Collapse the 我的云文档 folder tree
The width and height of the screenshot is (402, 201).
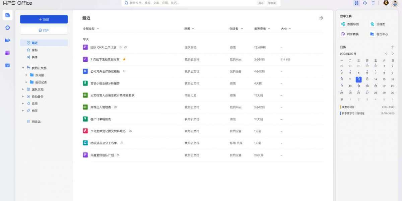[x=23, y=68]
